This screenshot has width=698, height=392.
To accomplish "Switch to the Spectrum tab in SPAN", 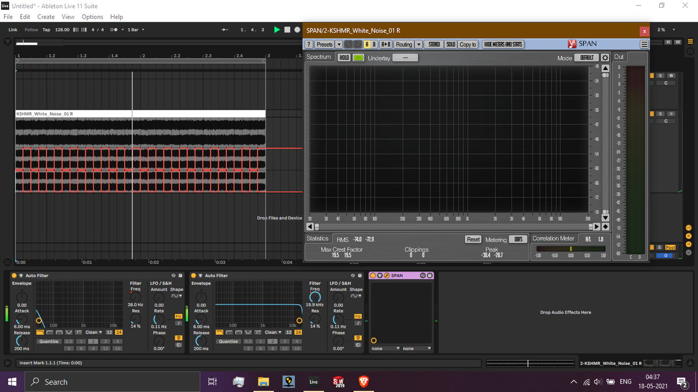I will click(x=319, y=57).
